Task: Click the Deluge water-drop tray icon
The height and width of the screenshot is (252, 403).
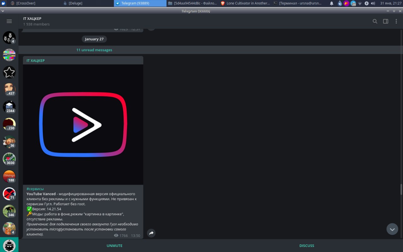Action: [x=340, y=3]
